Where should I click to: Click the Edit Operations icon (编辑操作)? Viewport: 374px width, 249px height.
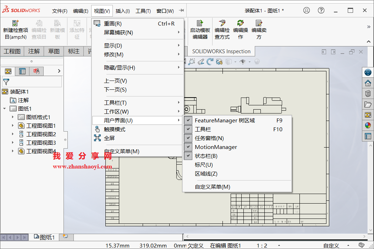(x=241, y=30)
